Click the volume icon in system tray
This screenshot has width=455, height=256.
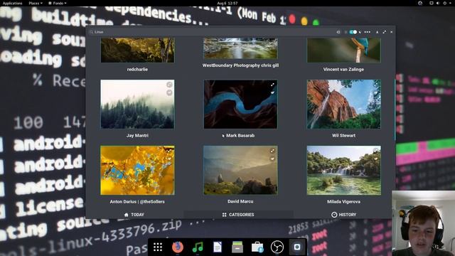point(438,3)
